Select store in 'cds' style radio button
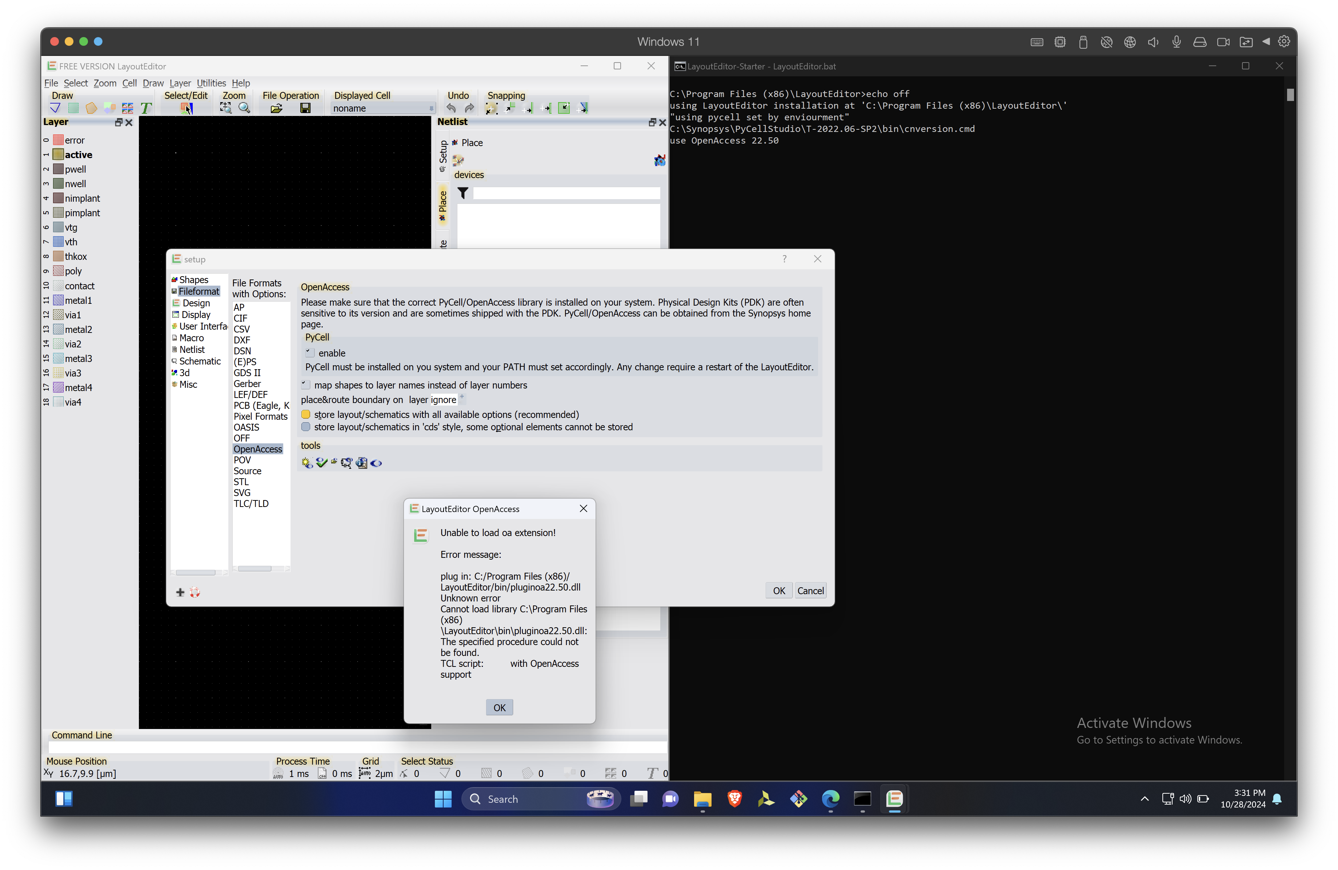Image resolution: width=1338 pixels, height=870 pixels. click(306, 427)
